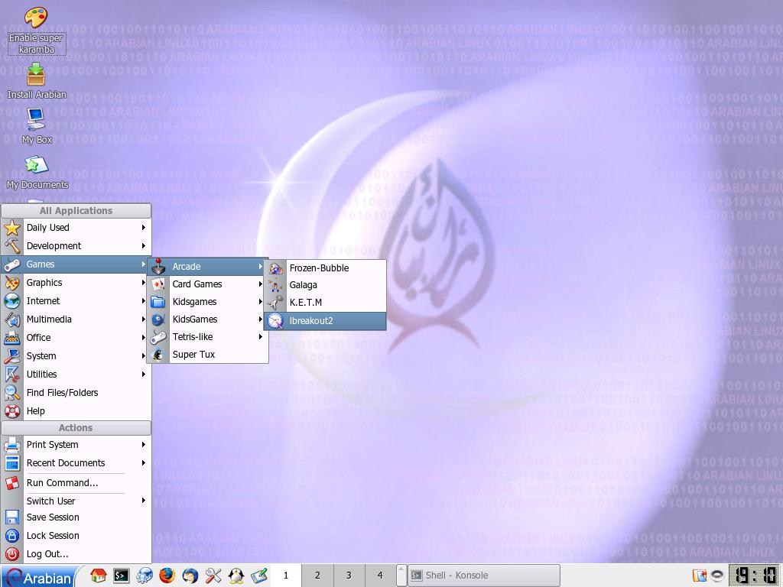The height and width of the screenshot is (587, 783).
Task: Switch to the Shell - Konsole taskbar window
Action: coord(484,576)
